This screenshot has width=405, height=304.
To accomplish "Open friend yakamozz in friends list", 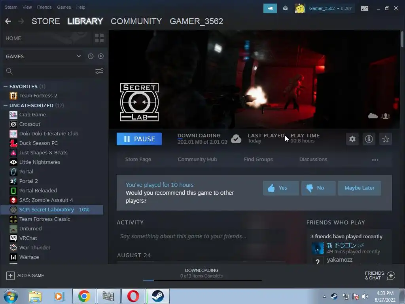I will [339, 260].
